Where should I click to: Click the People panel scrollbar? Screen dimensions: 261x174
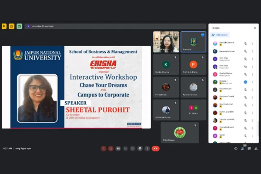[x=258, y=128]
